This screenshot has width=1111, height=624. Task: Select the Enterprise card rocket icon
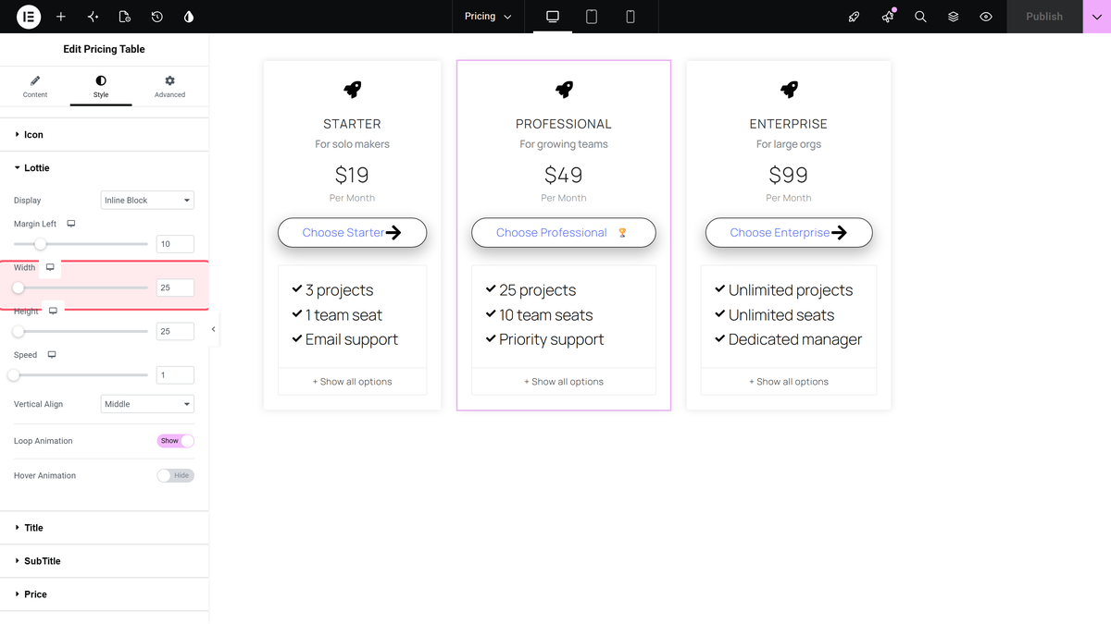click(789, 90)
